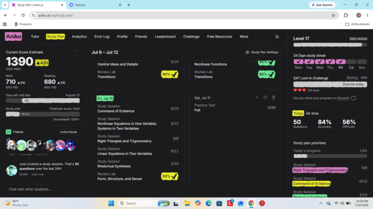Open the Discord link in share prompt
This screenshot has height=209, width=373.
pyautogui.click(x=343, y=98)
